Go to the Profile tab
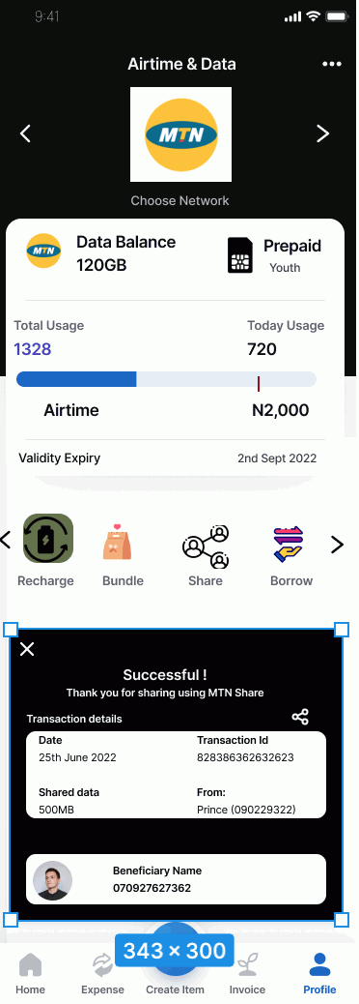The height and width of the screenshot is (1004, 359). (x=319, y=973)
